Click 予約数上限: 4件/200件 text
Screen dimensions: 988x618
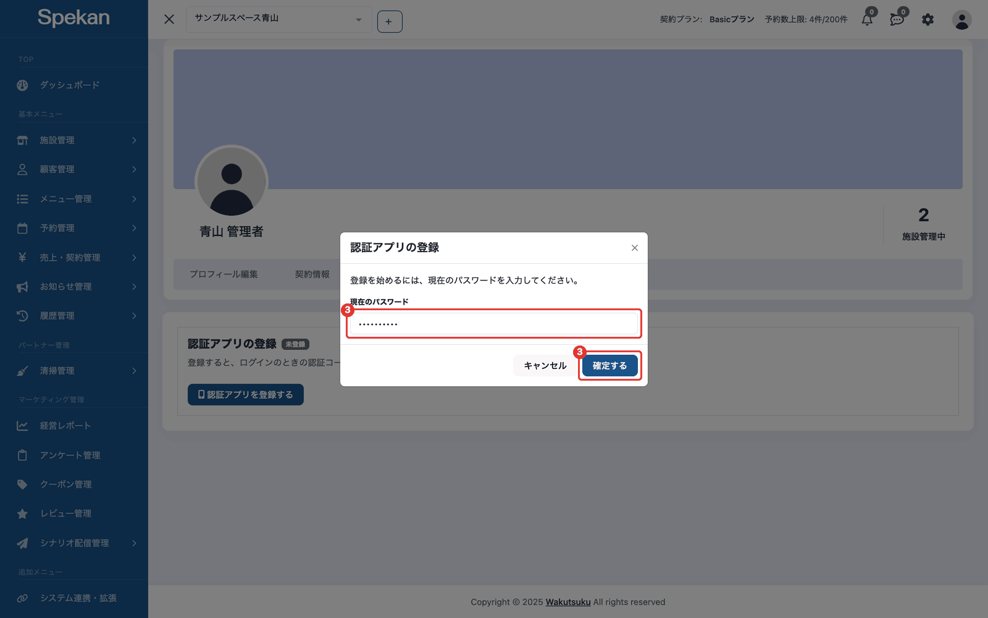coord(806,20)
